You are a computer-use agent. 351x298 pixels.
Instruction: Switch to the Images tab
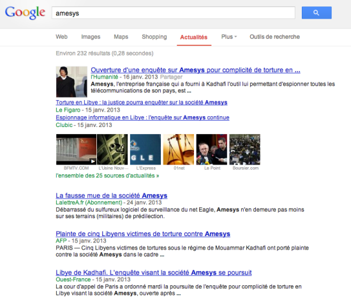coord(91,37)
